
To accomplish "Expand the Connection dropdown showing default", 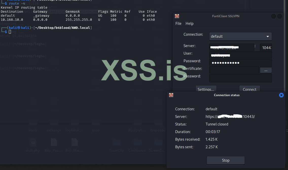I will [x=240, y=36].
